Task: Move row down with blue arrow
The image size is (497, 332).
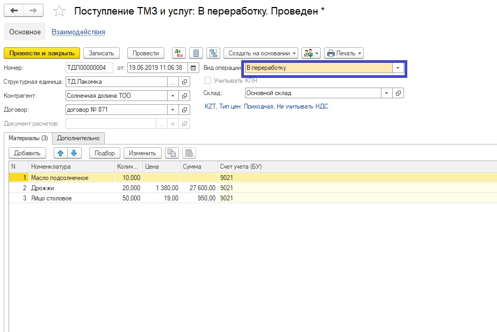Action: click(74, 153)
